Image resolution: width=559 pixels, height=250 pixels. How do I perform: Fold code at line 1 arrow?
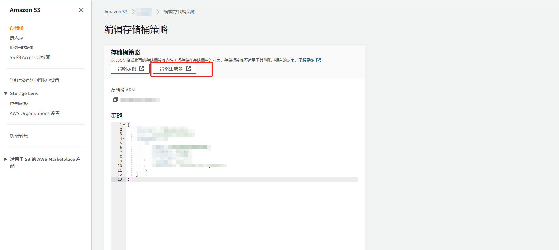124,125
